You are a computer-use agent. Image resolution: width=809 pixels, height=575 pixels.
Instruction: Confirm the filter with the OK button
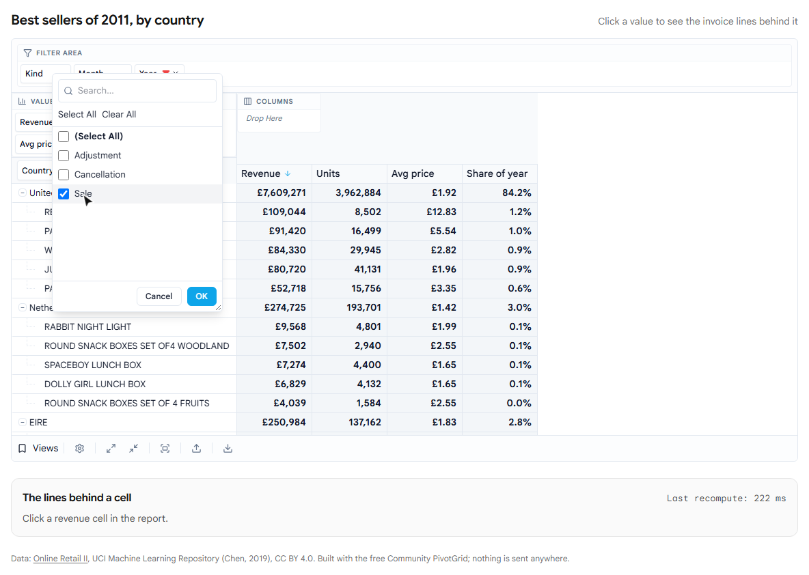click(202, 296)
